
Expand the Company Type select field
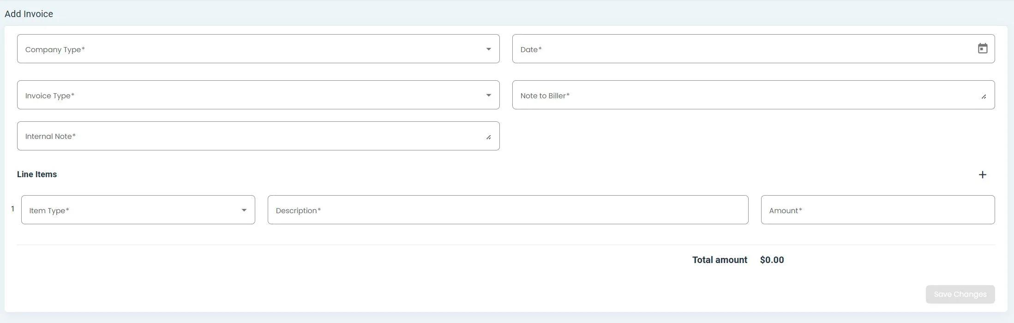tap(249, 49)
